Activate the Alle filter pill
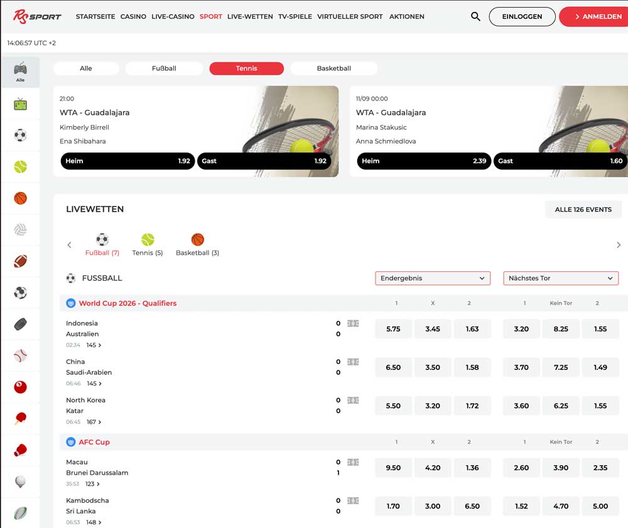Image resolution: width=628 pixels, height=528 pixels. 85,68
